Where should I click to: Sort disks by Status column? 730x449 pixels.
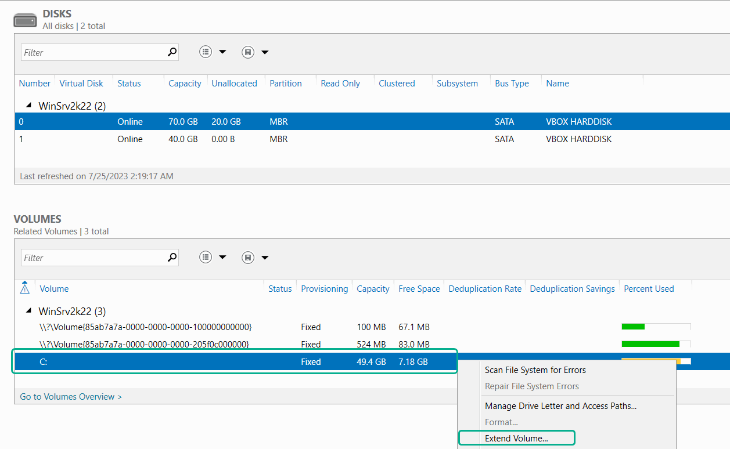point(129,84)
